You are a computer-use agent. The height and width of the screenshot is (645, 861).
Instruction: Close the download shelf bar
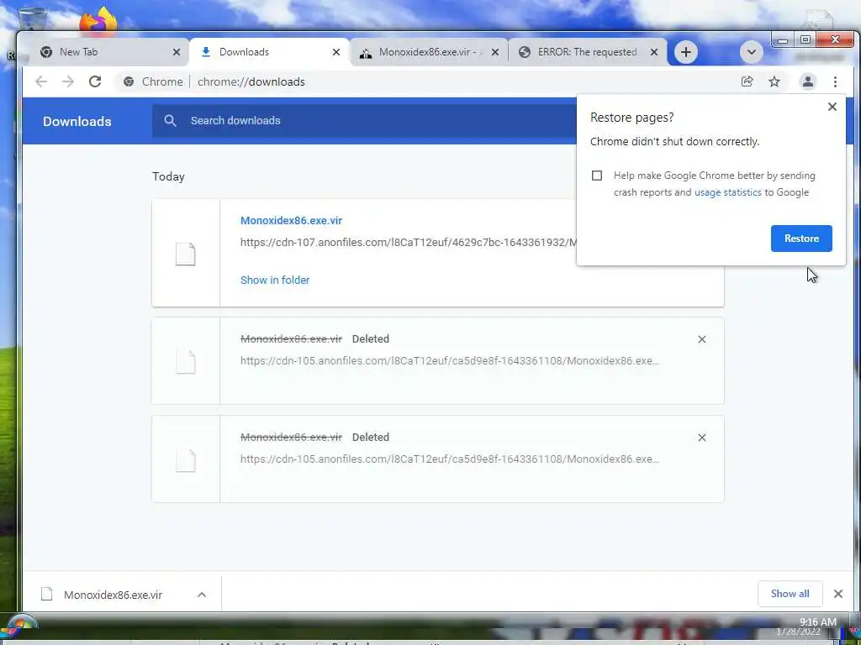click(x=838, y=594)
